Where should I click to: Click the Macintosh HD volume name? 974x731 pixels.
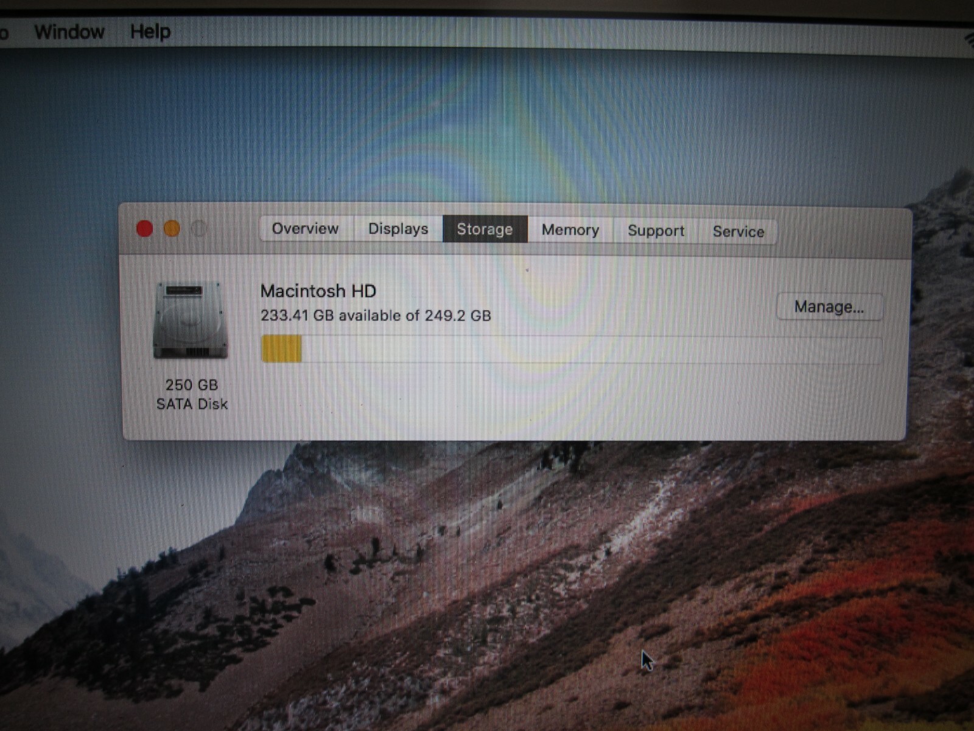pyautogui.click(x=318, y=291)
